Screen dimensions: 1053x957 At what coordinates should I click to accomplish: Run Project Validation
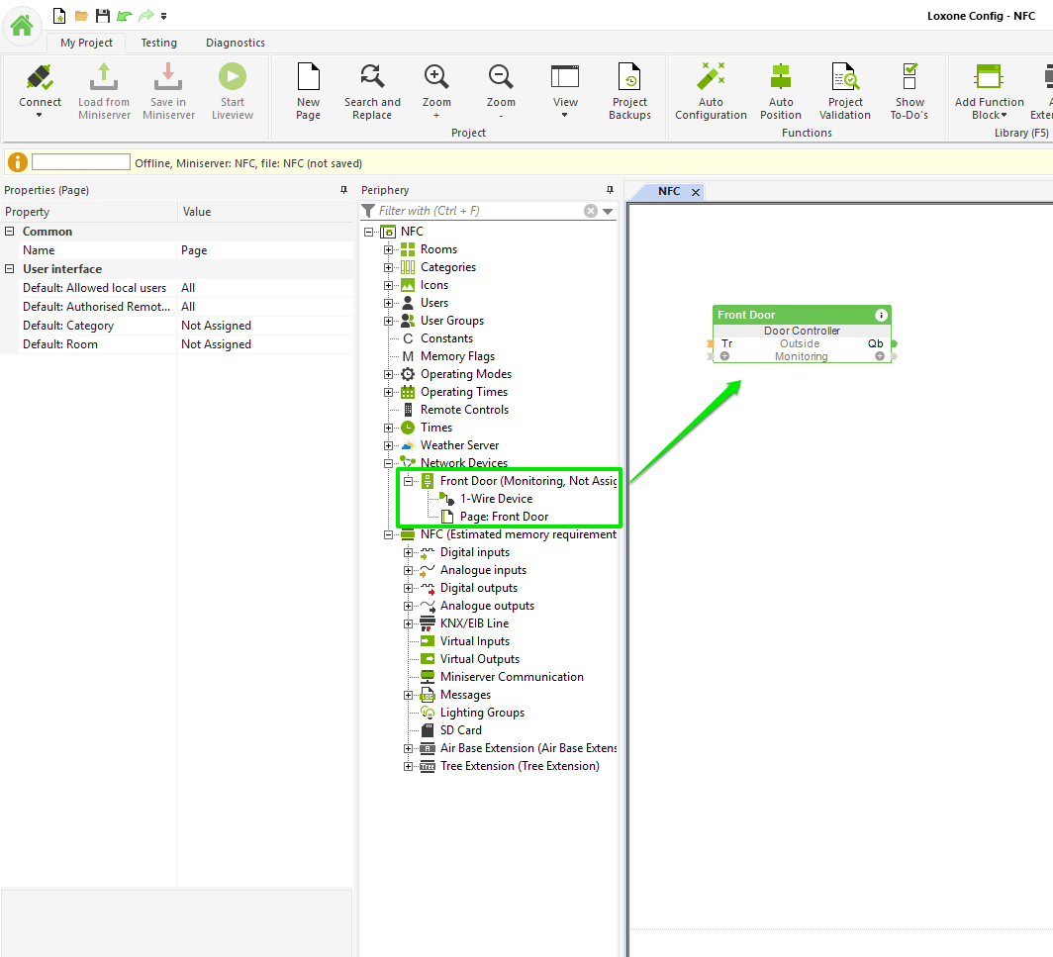point(845,91)
